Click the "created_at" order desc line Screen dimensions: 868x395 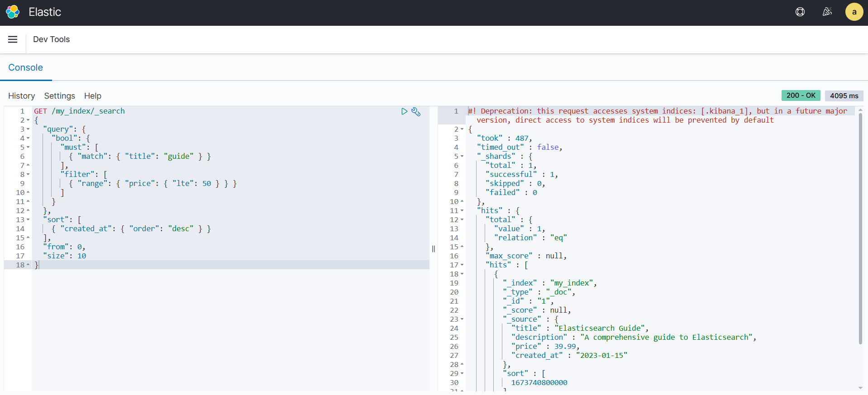pos(131,229)
